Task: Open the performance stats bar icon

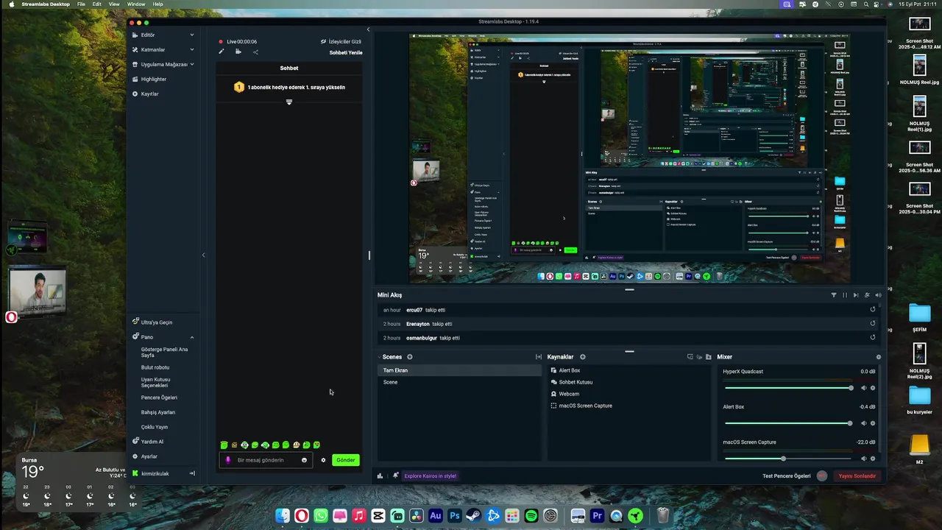Action: [x=380, y=476]
